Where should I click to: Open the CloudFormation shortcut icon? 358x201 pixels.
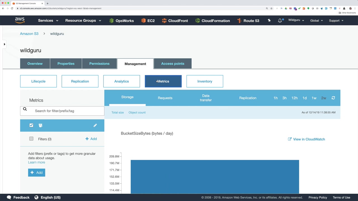pos(198,21)
